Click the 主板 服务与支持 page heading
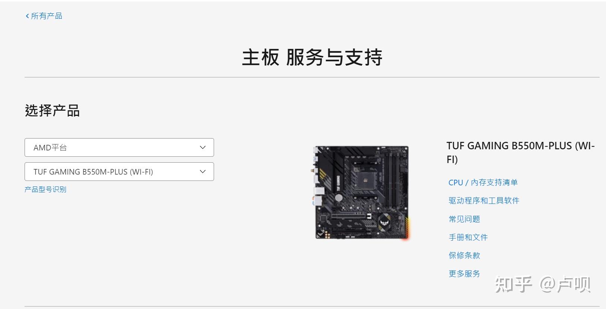The height and width of the screenshot is (309, 606). [x=312, y=57]
